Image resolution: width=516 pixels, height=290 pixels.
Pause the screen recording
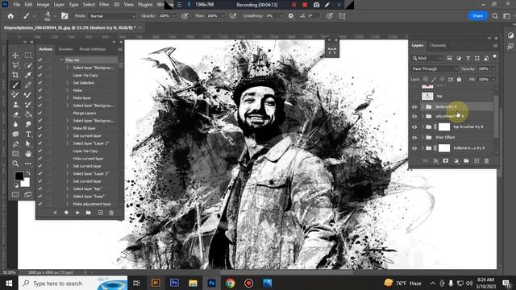(293, 5)
